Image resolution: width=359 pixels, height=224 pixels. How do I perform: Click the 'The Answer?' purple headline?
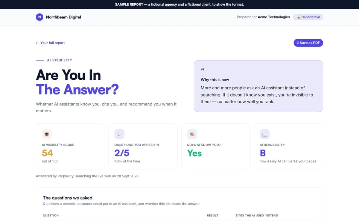77,89
